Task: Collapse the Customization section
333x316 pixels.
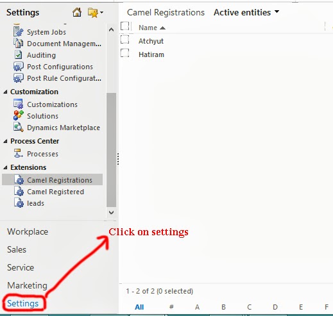Action: [5, 92]
